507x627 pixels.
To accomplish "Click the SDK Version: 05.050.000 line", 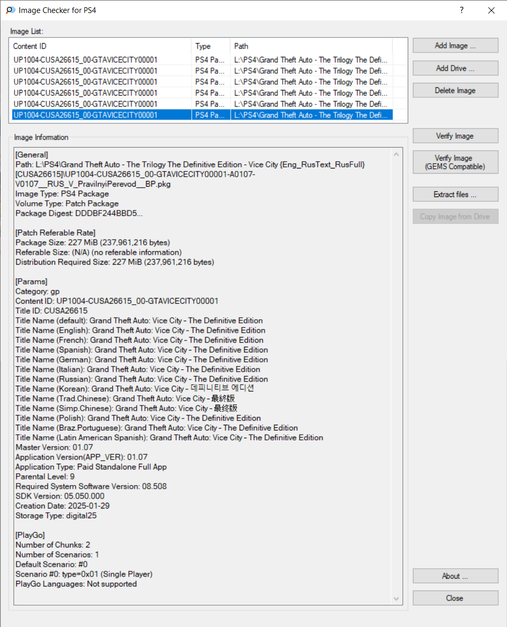I will [x=60, y=496].
